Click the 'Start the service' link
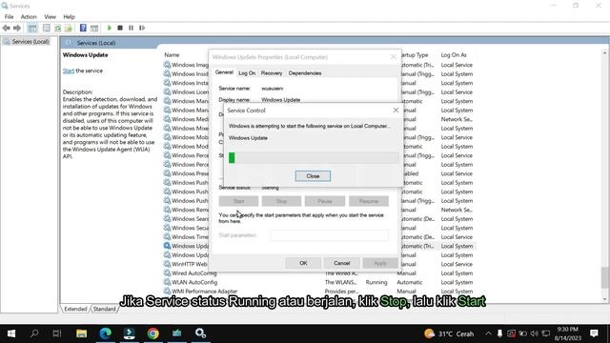This screenshot has width=610, height=343. click(x=69, y=71)
